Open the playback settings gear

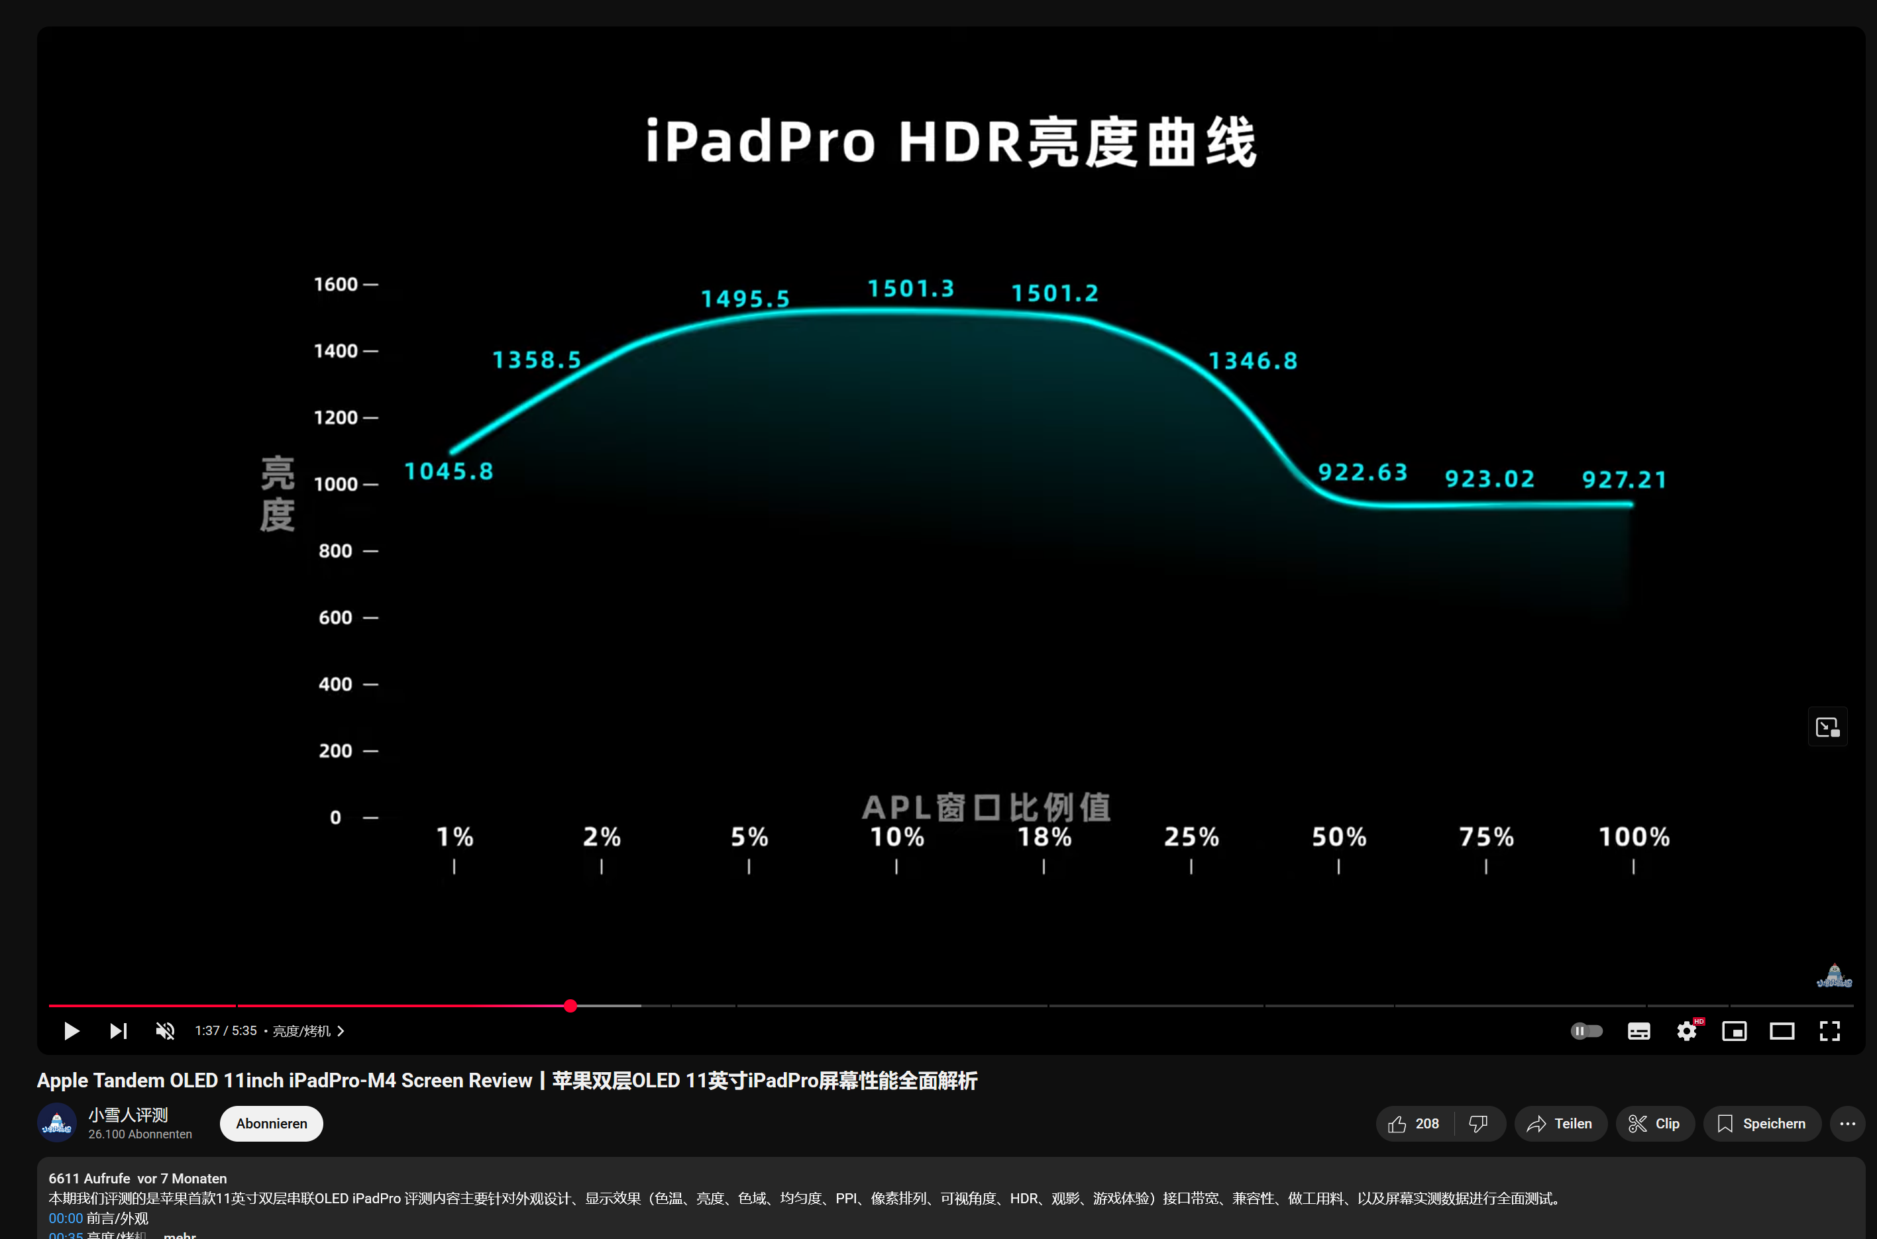tap(1686, 1030)
